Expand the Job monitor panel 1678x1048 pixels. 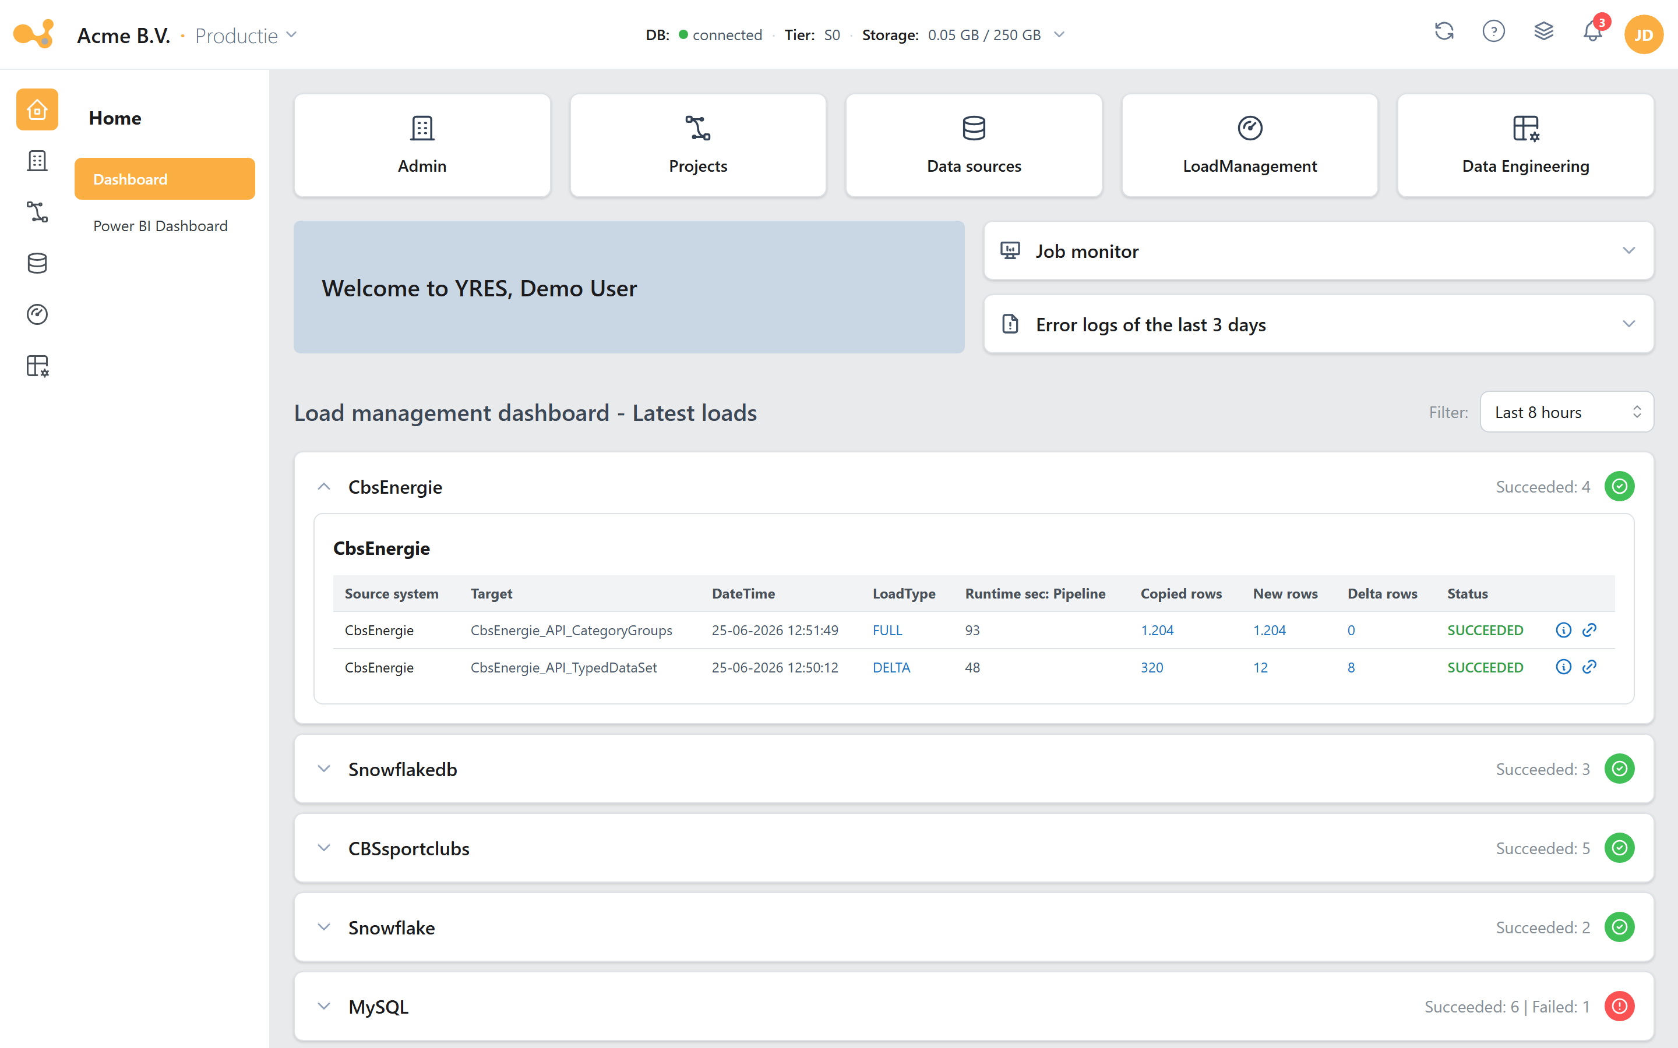point(1319,251)
